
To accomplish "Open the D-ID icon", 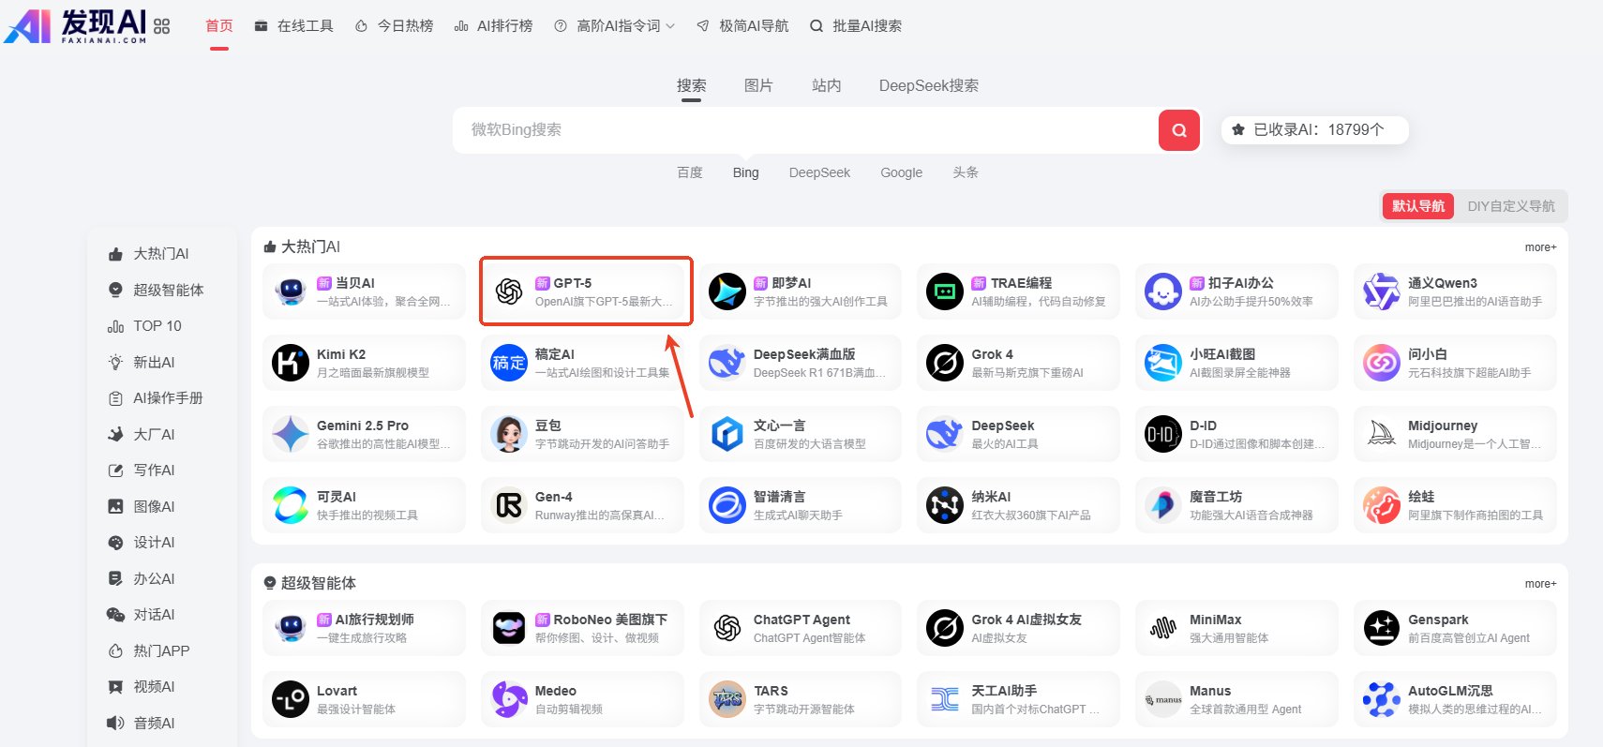I will 1163,434.
